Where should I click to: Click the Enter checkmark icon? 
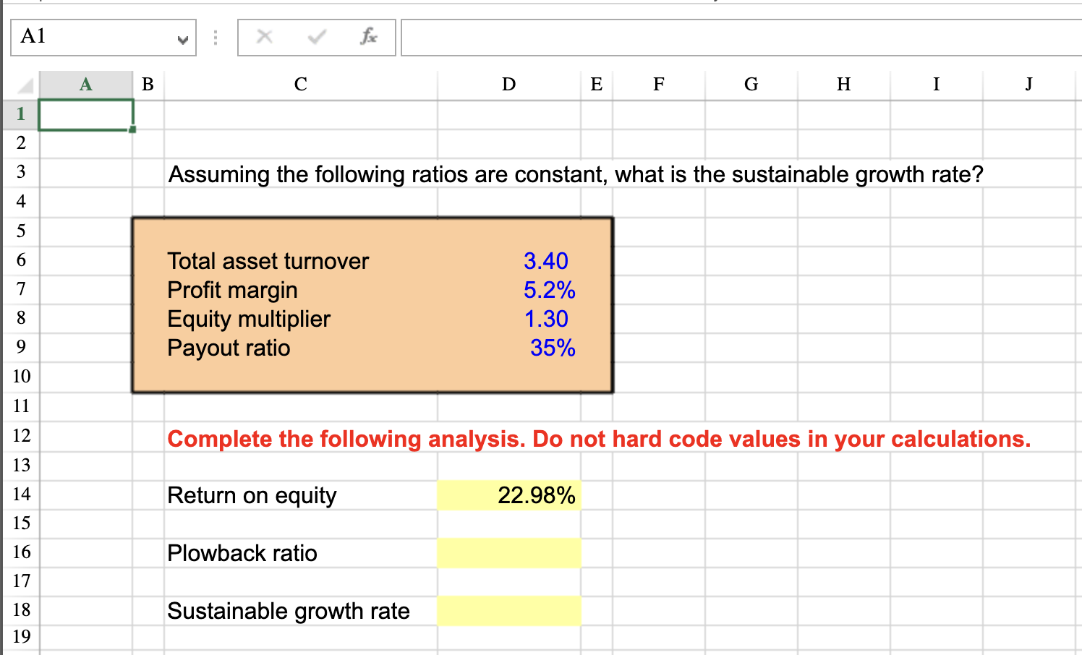pos(316,37)
